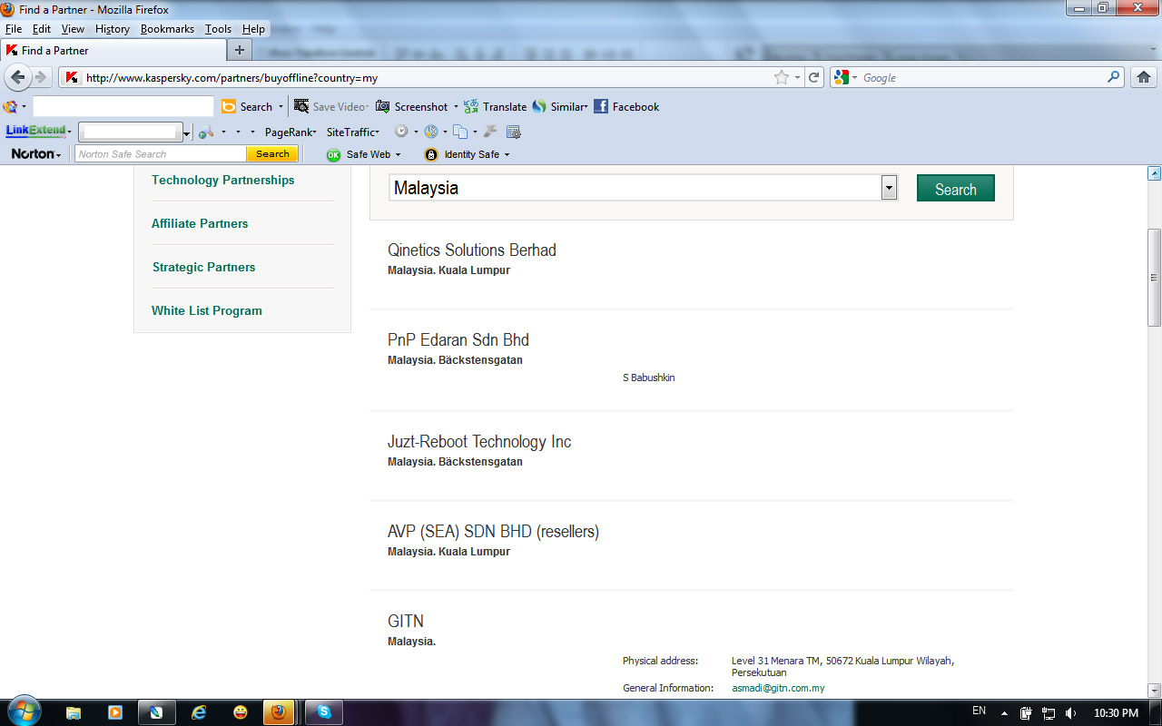
Task: Open the PageRank dropdown
Action: click(x=290, y=132)
